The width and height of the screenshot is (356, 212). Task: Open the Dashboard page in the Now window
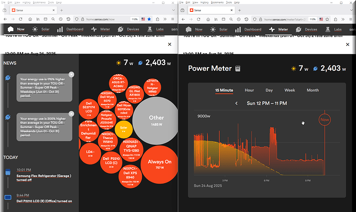pyautogui.click(x=70, y=29)
